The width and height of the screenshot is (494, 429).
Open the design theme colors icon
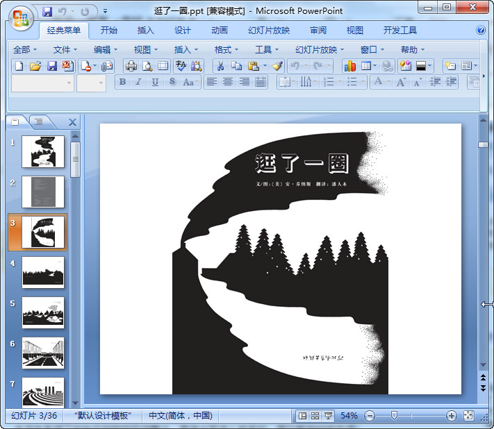pos(406,66)
